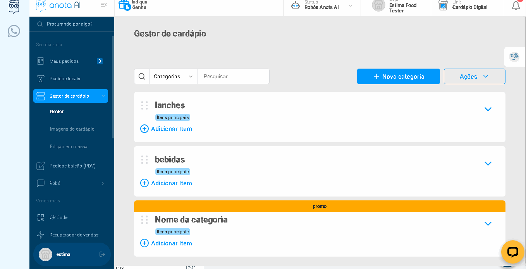Open the robot assistant floating icon
Screen dimensions: 526x269
[514, 57]
